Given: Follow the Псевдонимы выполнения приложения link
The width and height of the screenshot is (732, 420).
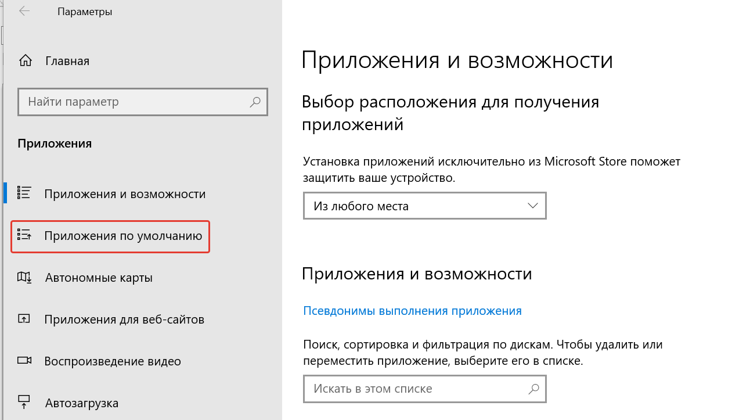Looking at the screenshot, I should click(x=412, y=311).
